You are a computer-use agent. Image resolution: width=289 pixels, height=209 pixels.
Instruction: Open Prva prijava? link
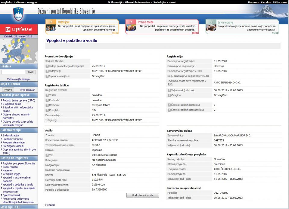[27, 90]
